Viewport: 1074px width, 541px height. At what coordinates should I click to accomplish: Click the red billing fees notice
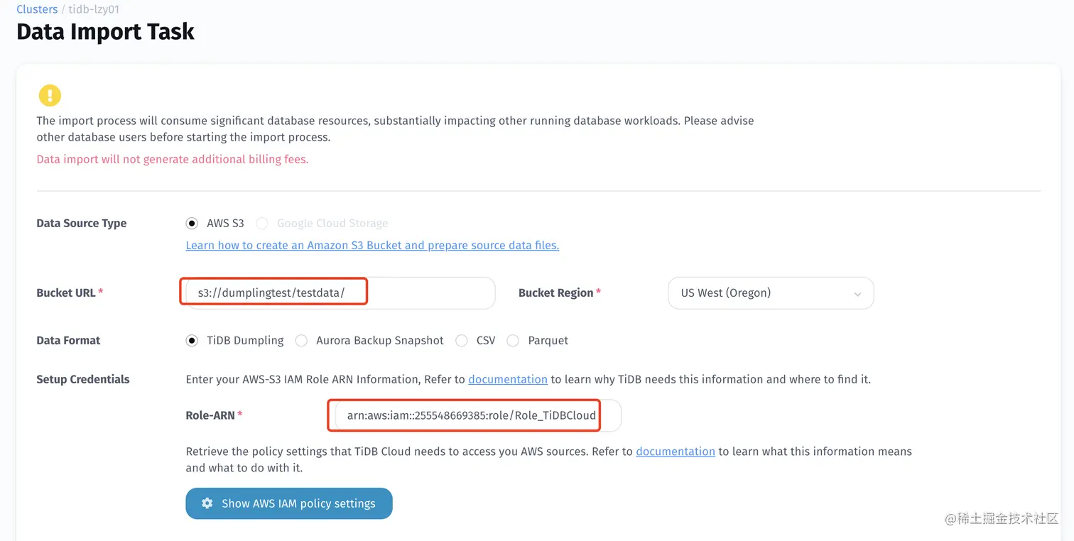point(173,159)
